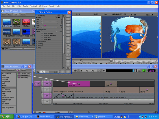Expand the Crop parameters
Image resolution: width=159 pixels, height=119 pixels.
[37, 48]
